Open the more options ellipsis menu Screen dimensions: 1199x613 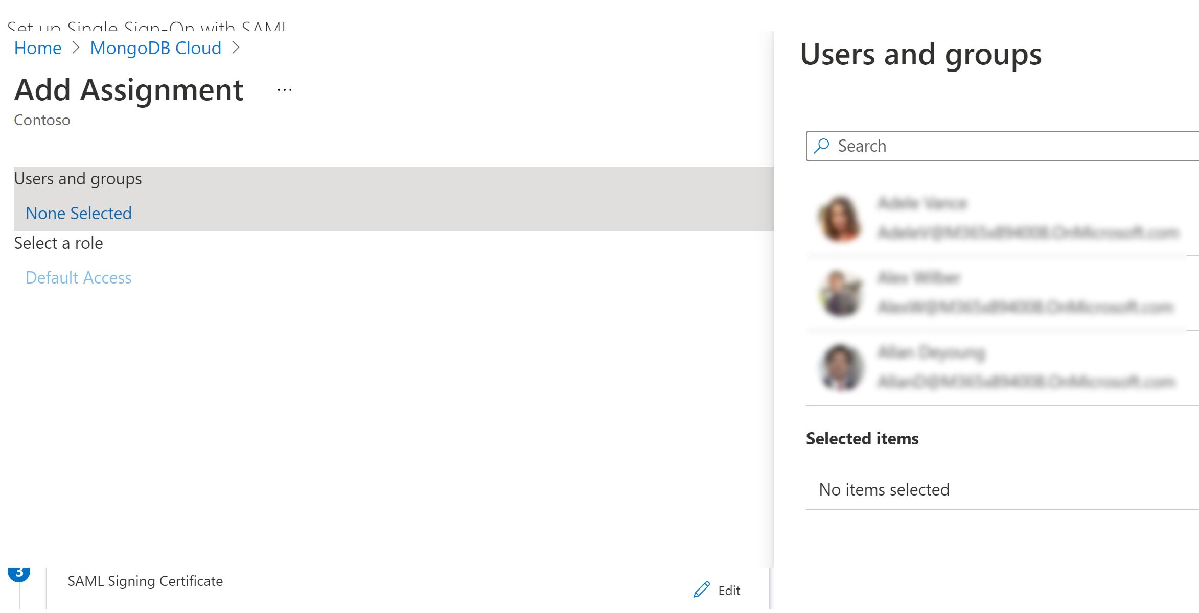point(285,90)
